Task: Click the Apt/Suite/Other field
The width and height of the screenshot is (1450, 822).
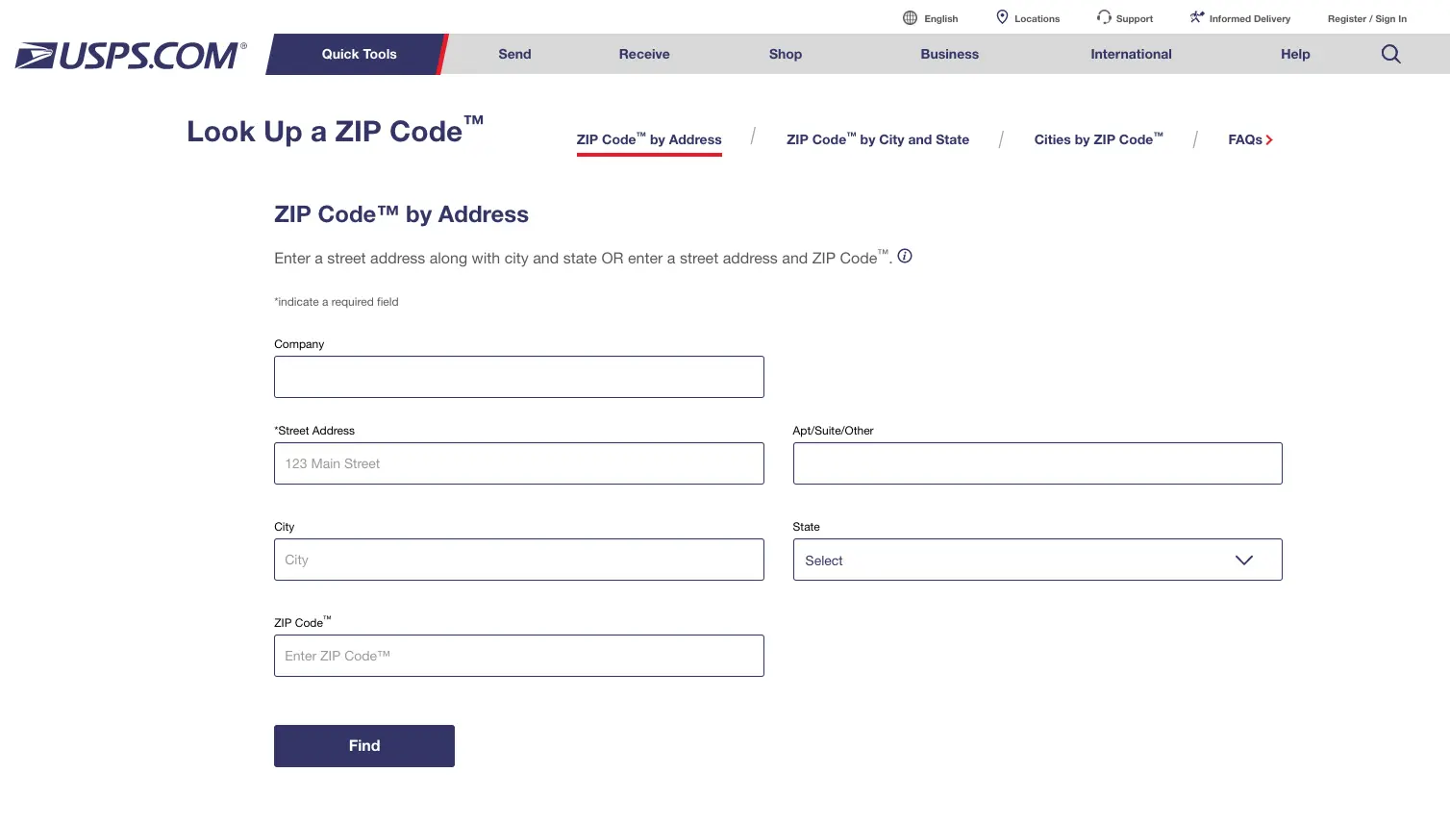Action: (x=1037, y=463)
